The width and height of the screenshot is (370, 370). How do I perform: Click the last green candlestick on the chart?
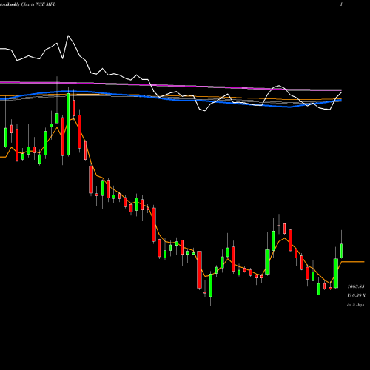[342, 251]
